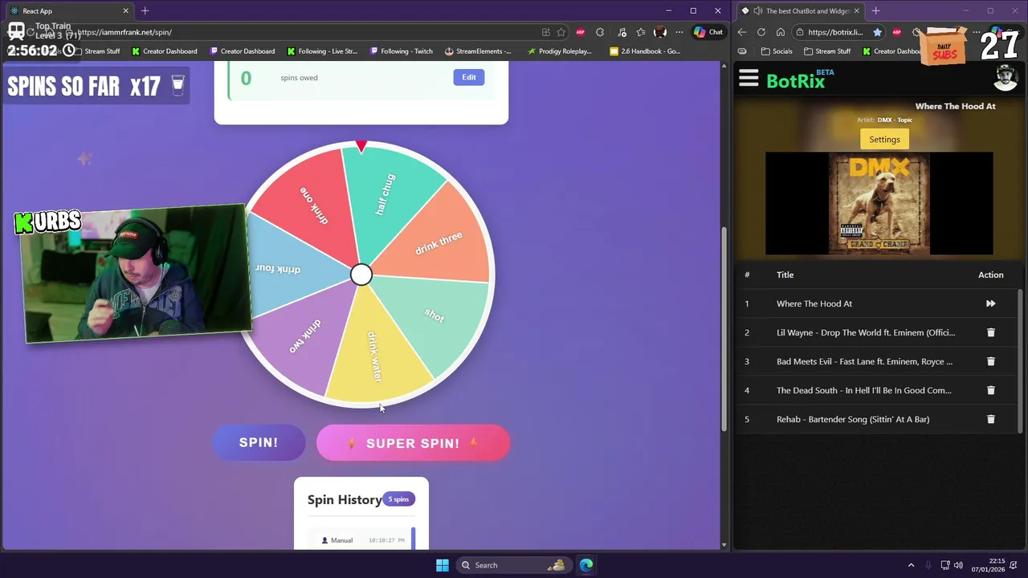
Task: Open Following - Live Str... bookmark
Action: point(321,51)
